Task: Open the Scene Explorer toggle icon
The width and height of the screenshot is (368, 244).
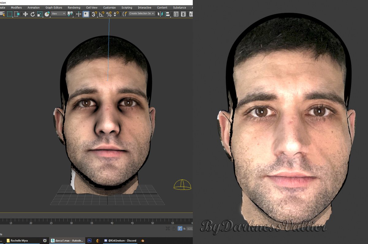Action: pos(176,14)
